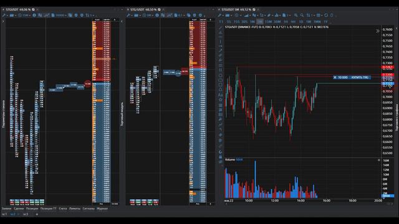Image resolution: width=399 pixels, height=224 pixels.
Task: Click the blue 0,7121 current price marker
Action: point(388,83)
